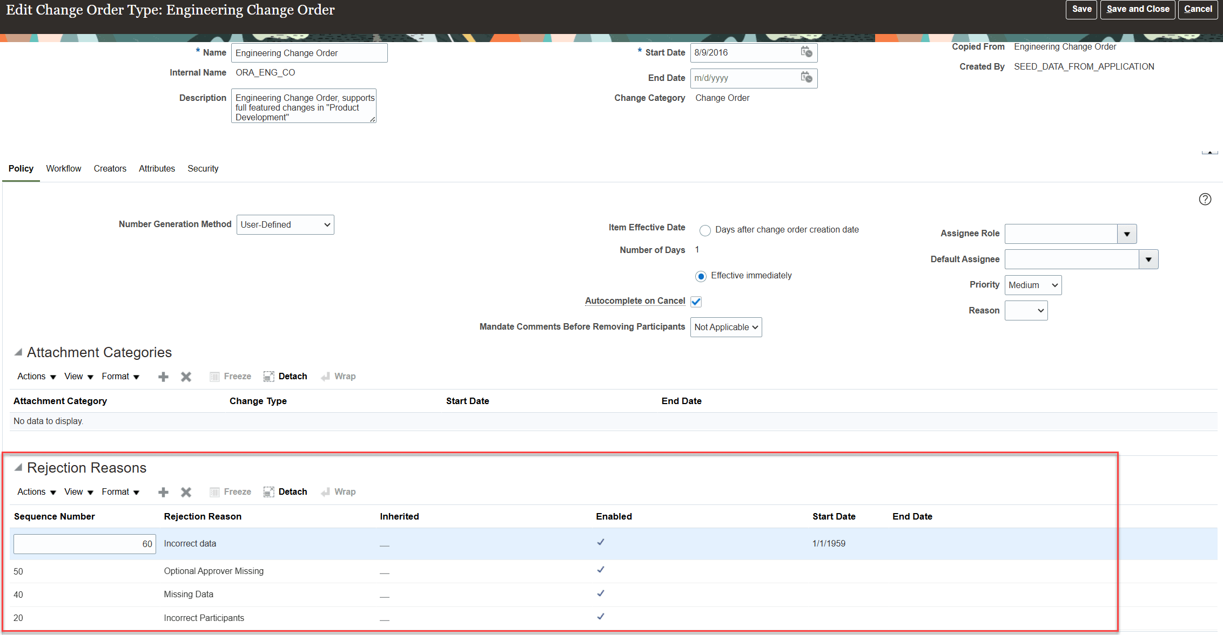
Task: Open the Security tab
Action: (203, 168)
